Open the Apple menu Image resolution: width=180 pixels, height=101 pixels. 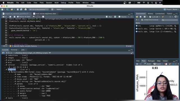tap(3, 3)
